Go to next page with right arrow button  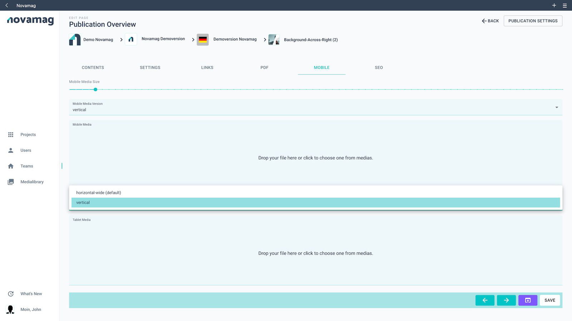coord(506,300)
